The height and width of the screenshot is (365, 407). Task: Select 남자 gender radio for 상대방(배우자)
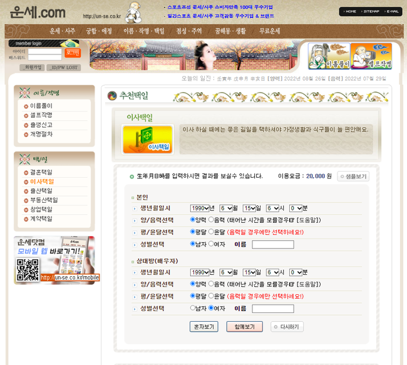(x=193, y=308)
